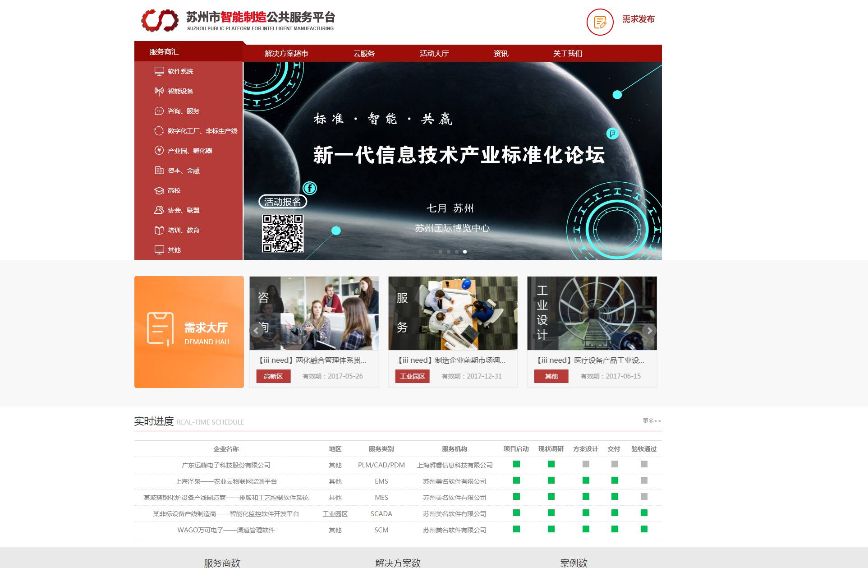Click the orange 需求大厅 Demand Hall tile
This screenshot has width=868, height=568.
pyautogui.click(x=189, y=332)
